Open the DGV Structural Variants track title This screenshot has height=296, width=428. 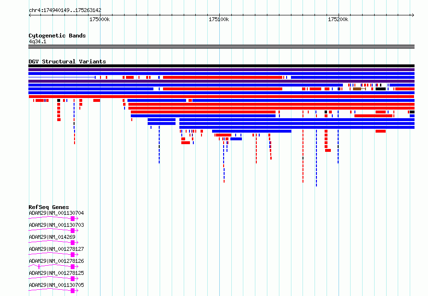(x=67, y=62)
